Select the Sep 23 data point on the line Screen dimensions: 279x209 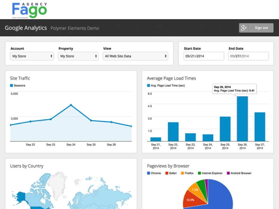tap(51, 119)
